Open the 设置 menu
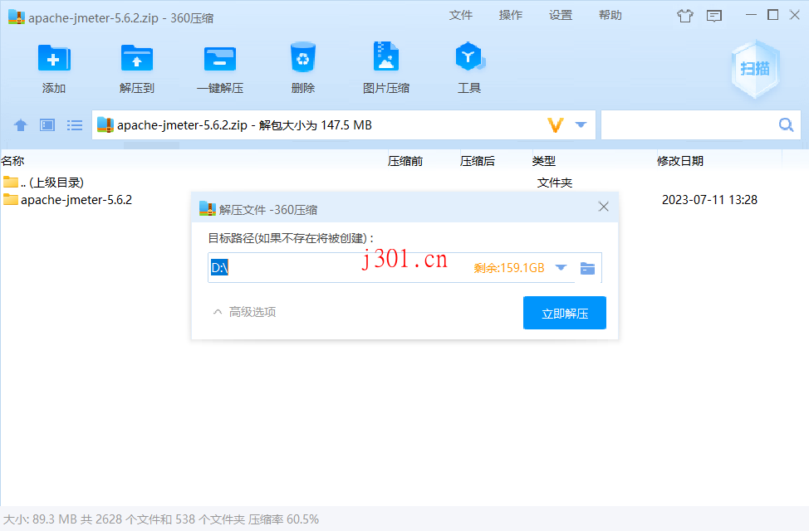 pos(561,16)
